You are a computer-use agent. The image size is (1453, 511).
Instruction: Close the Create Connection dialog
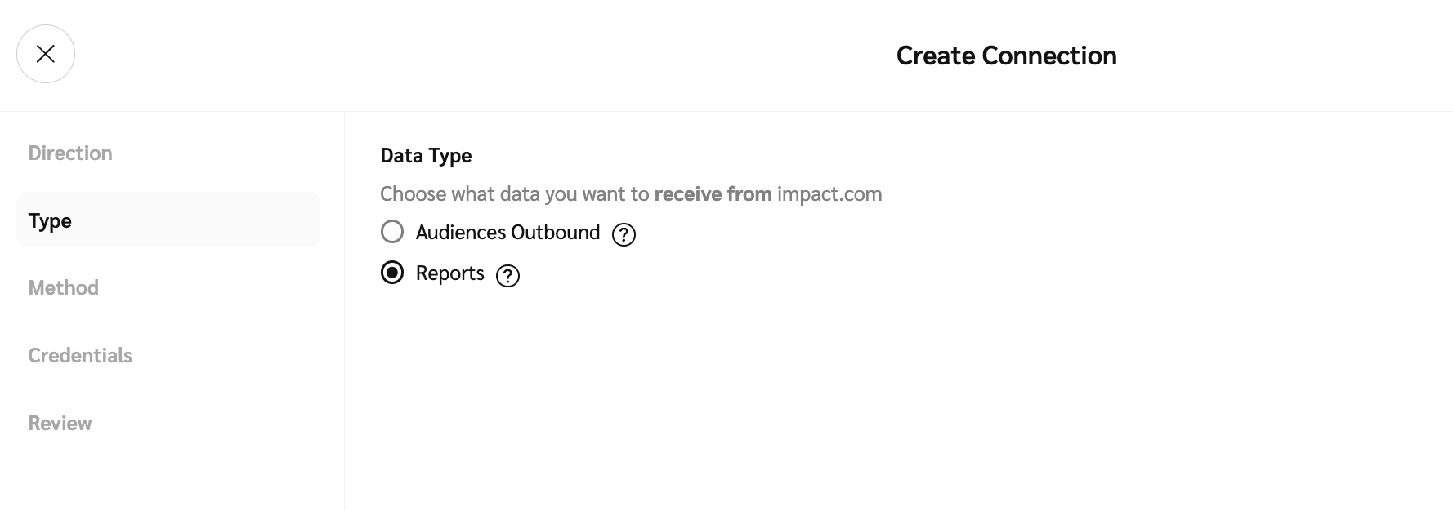[46, 54]
